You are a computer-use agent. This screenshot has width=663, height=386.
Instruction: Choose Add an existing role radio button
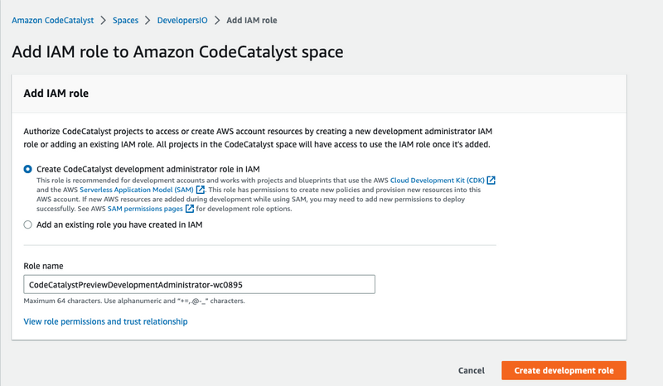[x=28, y=224]
